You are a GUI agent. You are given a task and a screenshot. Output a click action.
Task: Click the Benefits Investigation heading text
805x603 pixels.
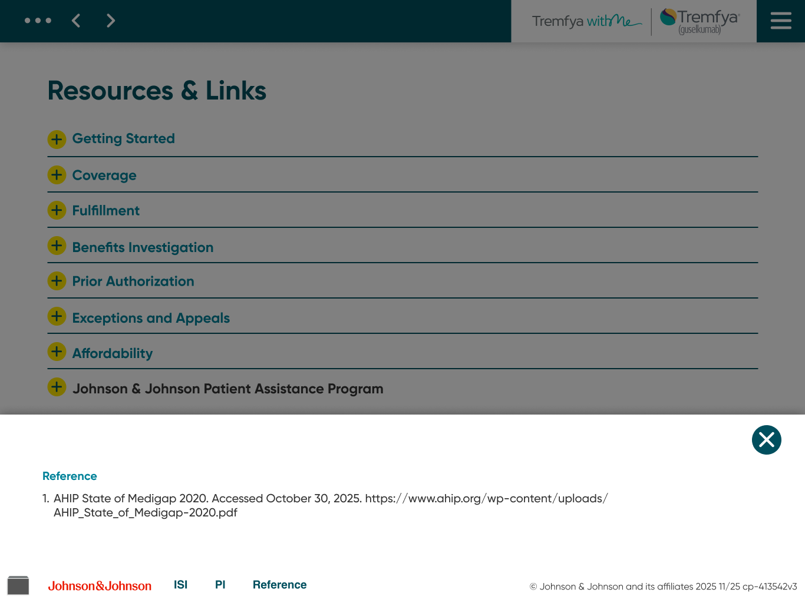coord(143,247)
